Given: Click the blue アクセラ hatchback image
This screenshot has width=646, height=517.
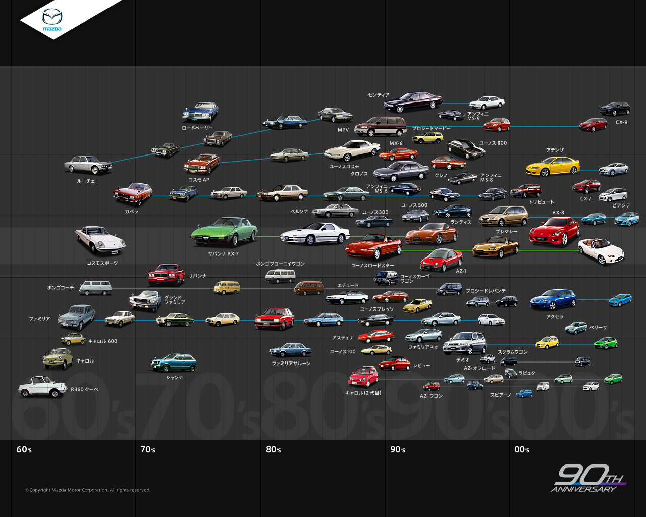Looking at the screenshot, I should 554,300.
